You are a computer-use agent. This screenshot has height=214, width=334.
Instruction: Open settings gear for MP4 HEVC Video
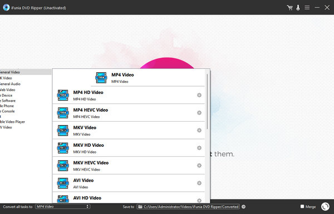(199, 113)
